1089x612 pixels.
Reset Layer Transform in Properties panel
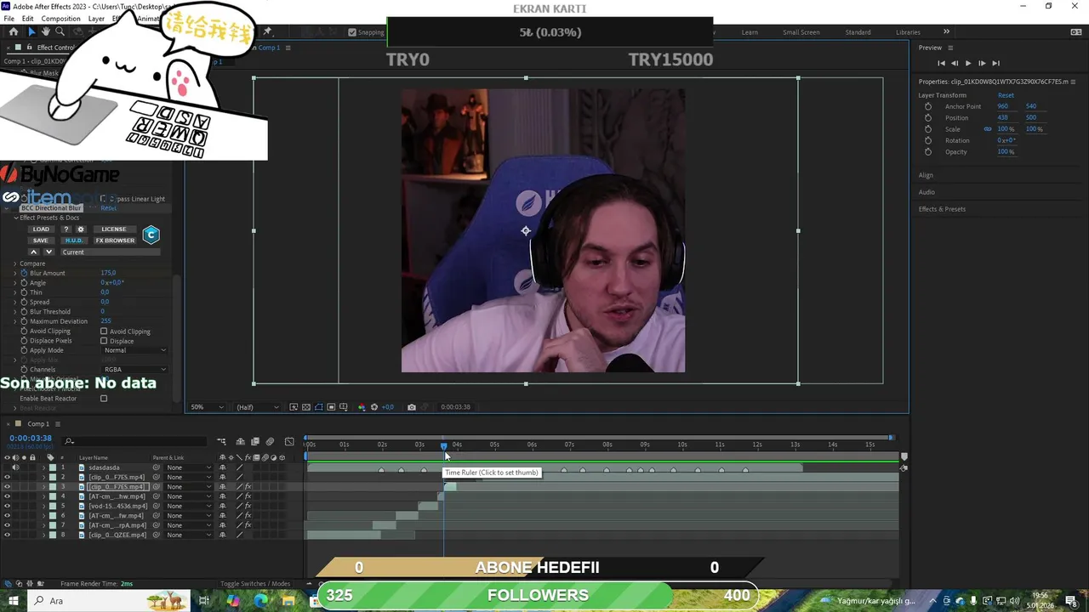[1006, 95]
